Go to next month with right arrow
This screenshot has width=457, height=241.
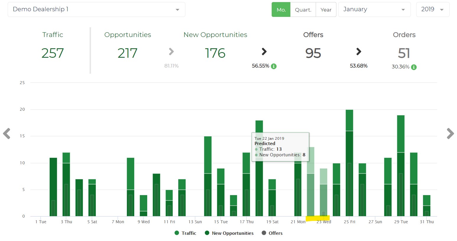(x=450, y=134)
